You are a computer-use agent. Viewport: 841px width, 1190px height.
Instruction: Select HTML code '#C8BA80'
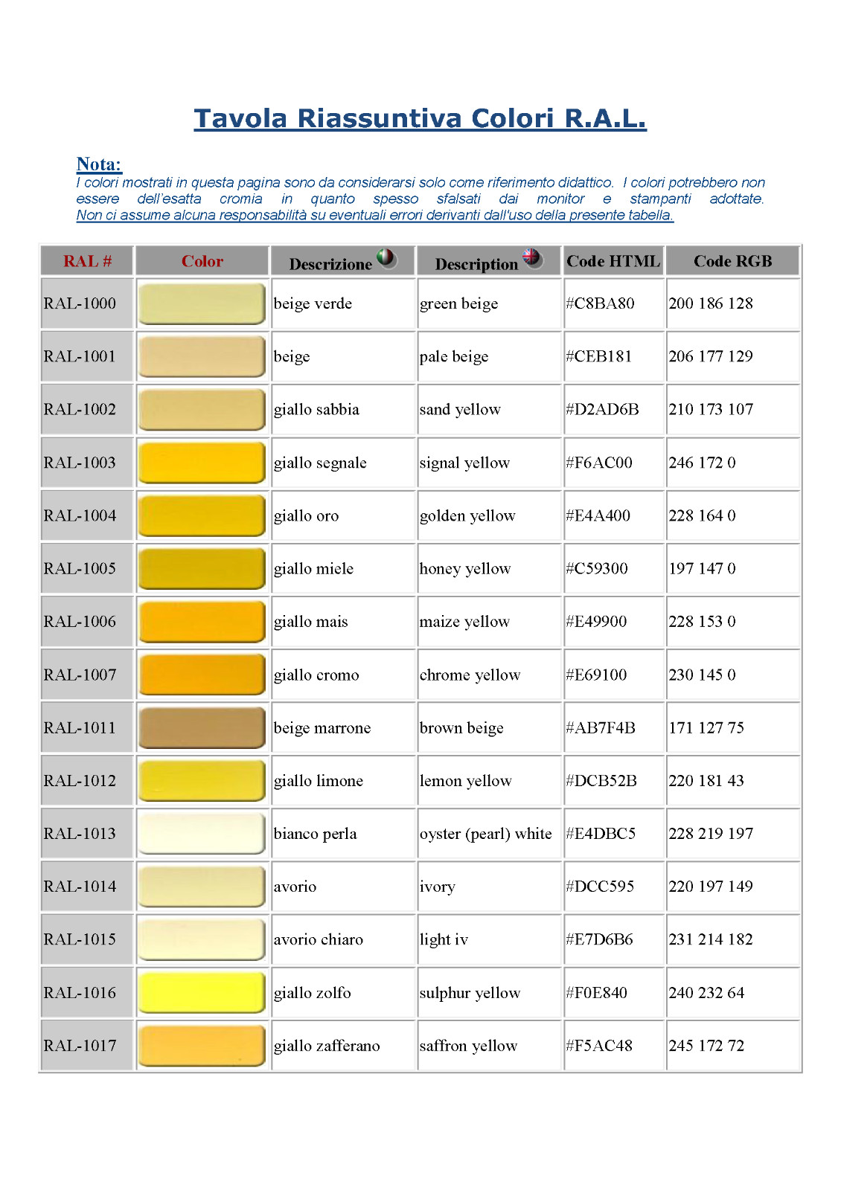pos(600,303)
